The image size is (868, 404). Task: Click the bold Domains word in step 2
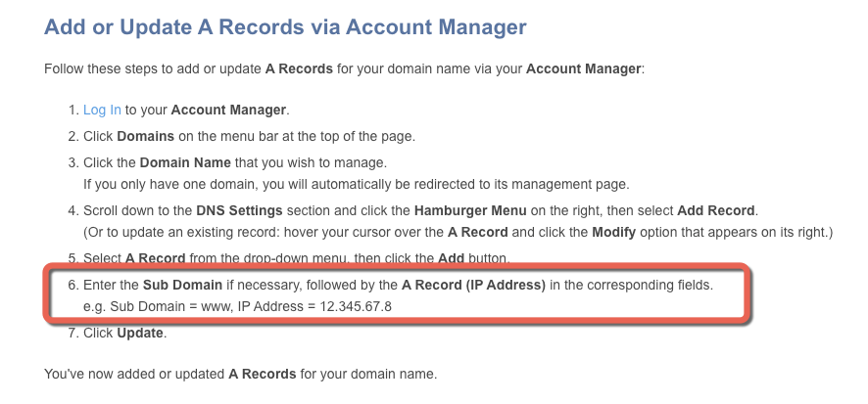[x=145, y=136]
